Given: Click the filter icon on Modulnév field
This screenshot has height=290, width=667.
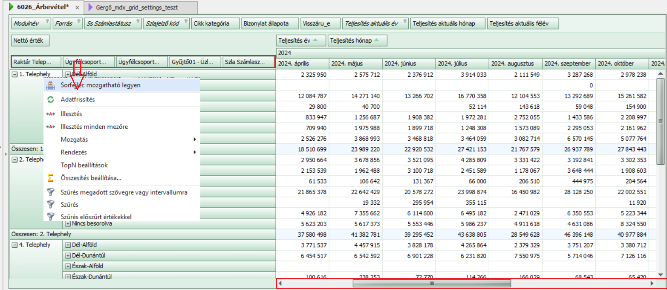Looking at the screenshot, I should pyautogui.click(x=47, y=21).
